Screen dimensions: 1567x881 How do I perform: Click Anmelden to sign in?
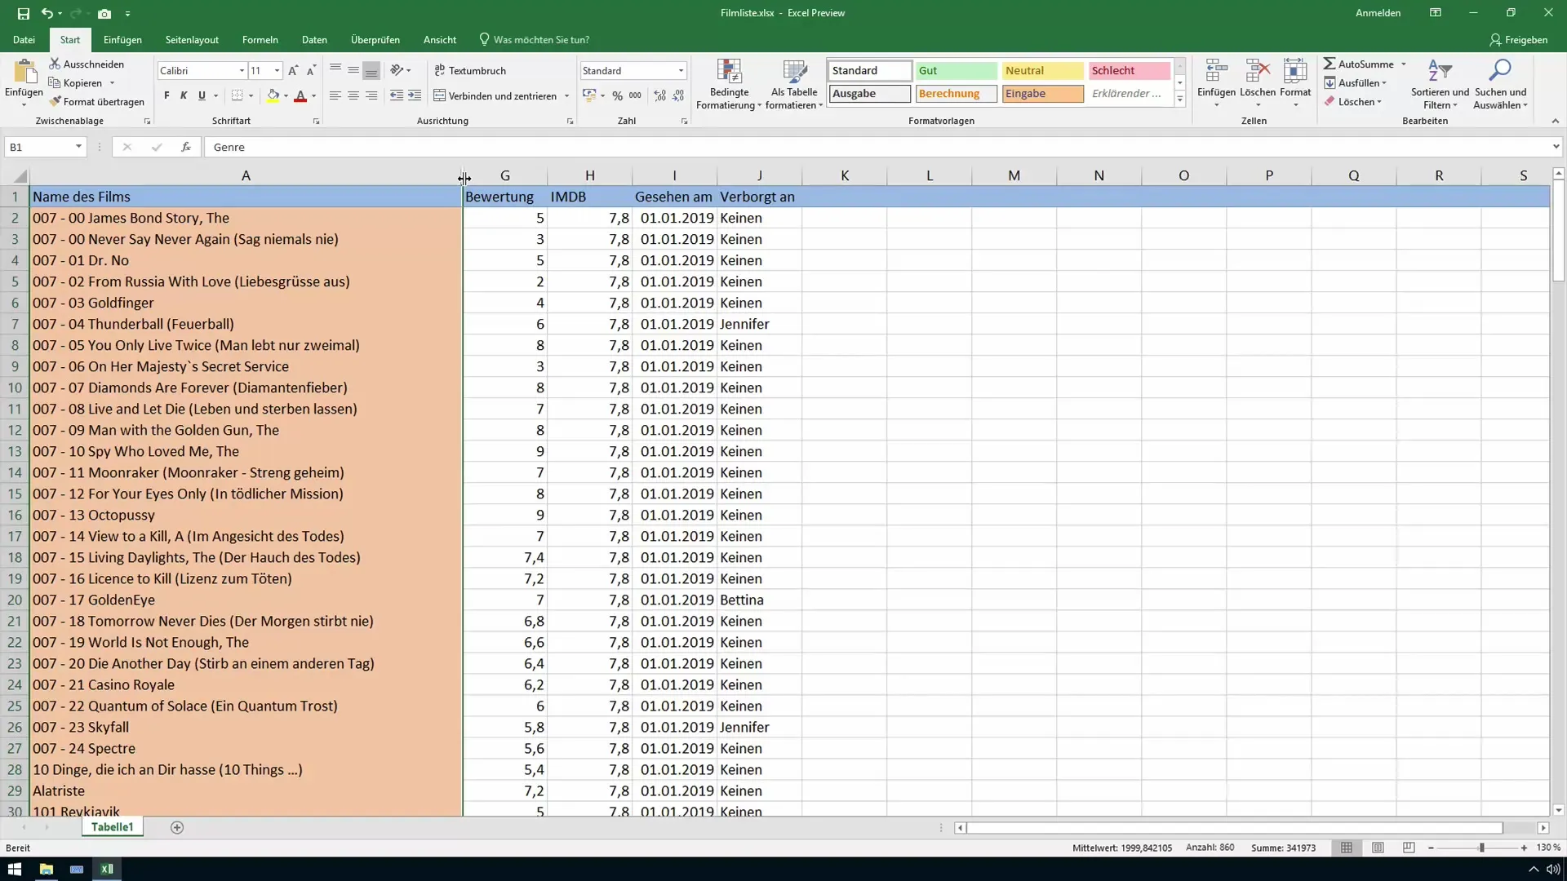coord(1378,13)
